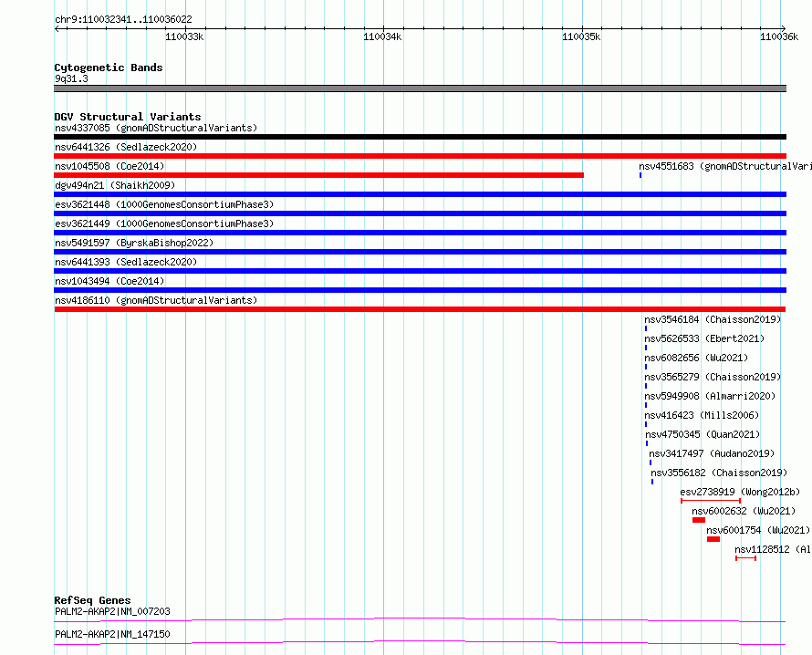Click the dgv494n21 (Shaikh2009) variant label

coord(115,185)
